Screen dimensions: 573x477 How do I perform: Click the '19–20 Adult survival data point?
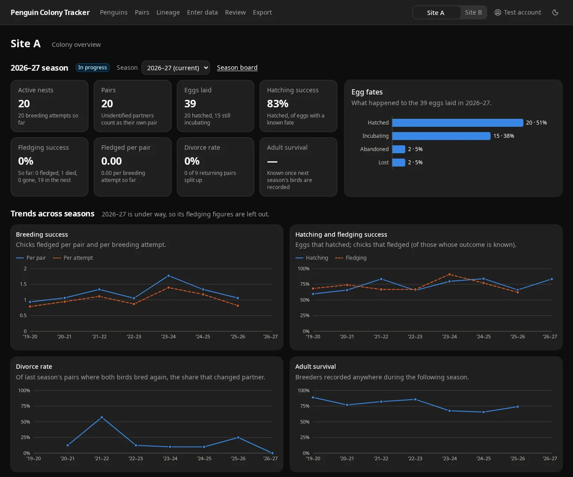[313, 397]
